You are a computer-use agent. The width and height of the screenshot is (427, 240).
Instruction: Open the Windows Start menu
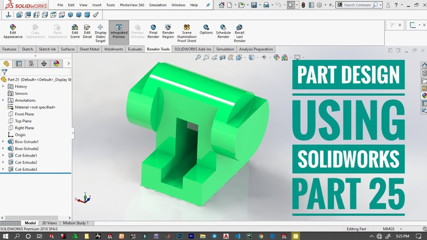coord(6,236)
